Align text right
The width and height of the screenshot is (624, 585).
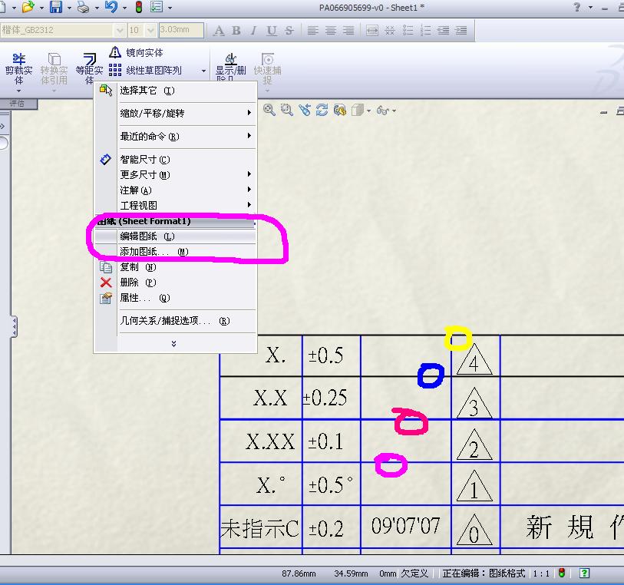(348, 30)
